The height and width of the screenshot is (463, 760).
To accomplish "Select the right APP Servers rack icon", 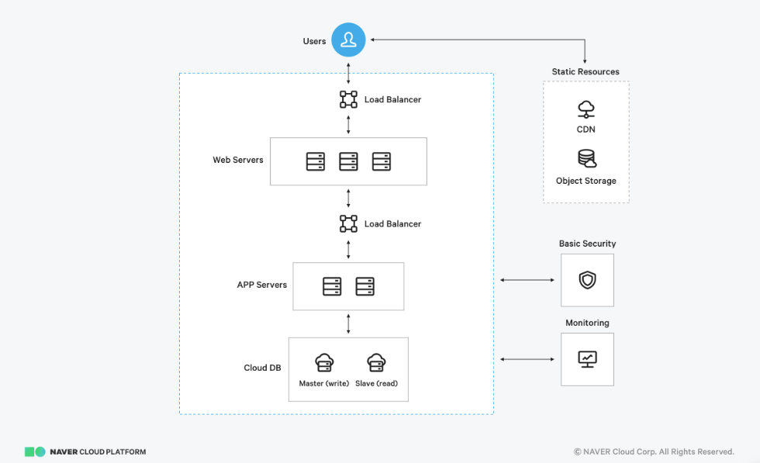I will point(365,286).
